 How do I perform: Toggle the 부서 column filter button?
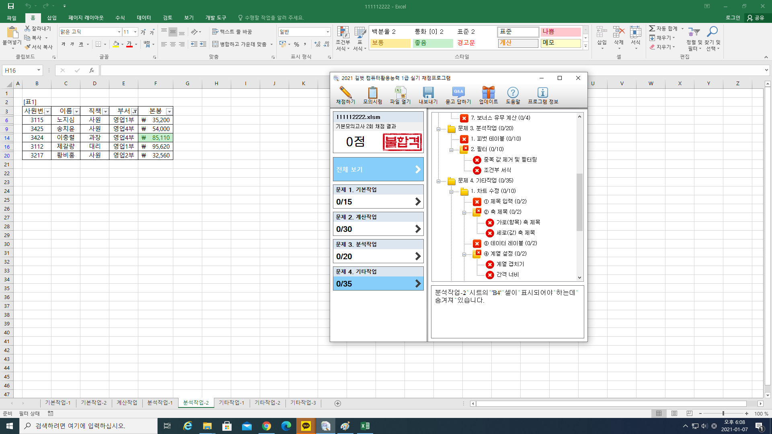(x=135, y=111)
